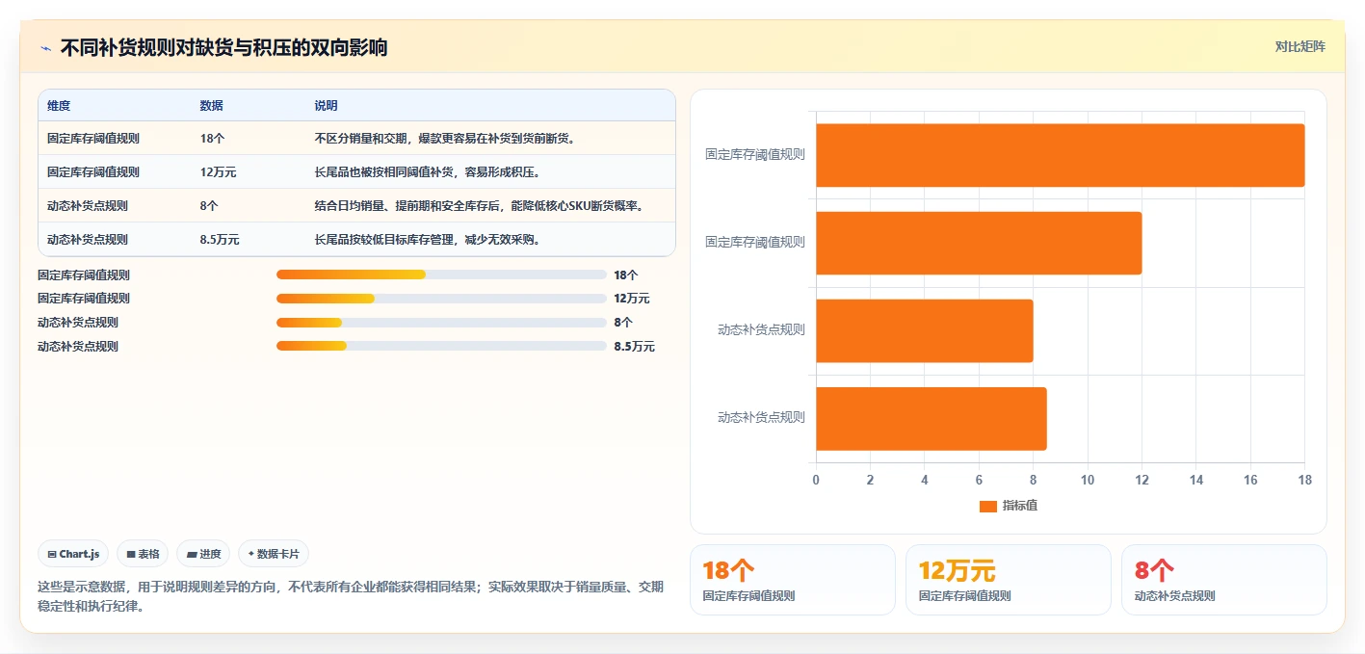This screenshot has height=654, width=1365.
Task: Select the table cell 8个 in the data column
Action: point(209,206)
